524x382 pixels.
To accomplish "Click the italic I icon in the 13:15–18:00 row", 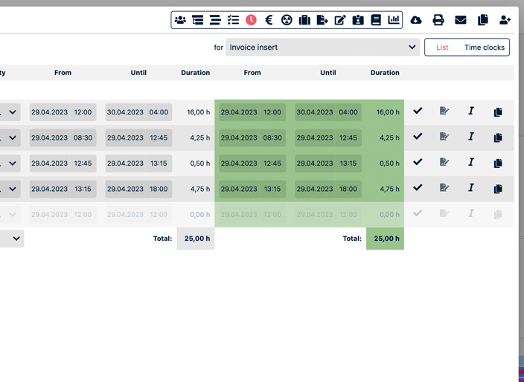I will (x=470, y=188).
